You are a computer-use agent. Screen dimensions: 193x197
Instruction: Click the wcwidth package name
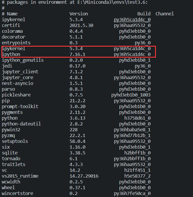pos(11,182)
